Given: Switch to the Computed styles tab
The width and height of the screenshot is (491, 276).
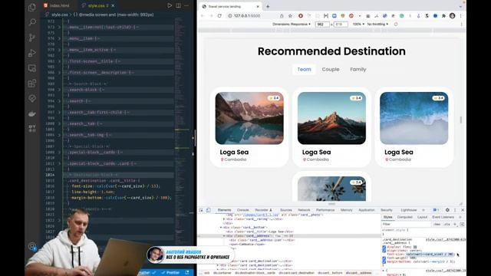Looking at the screenshot, I should click(x=404, y=217).
